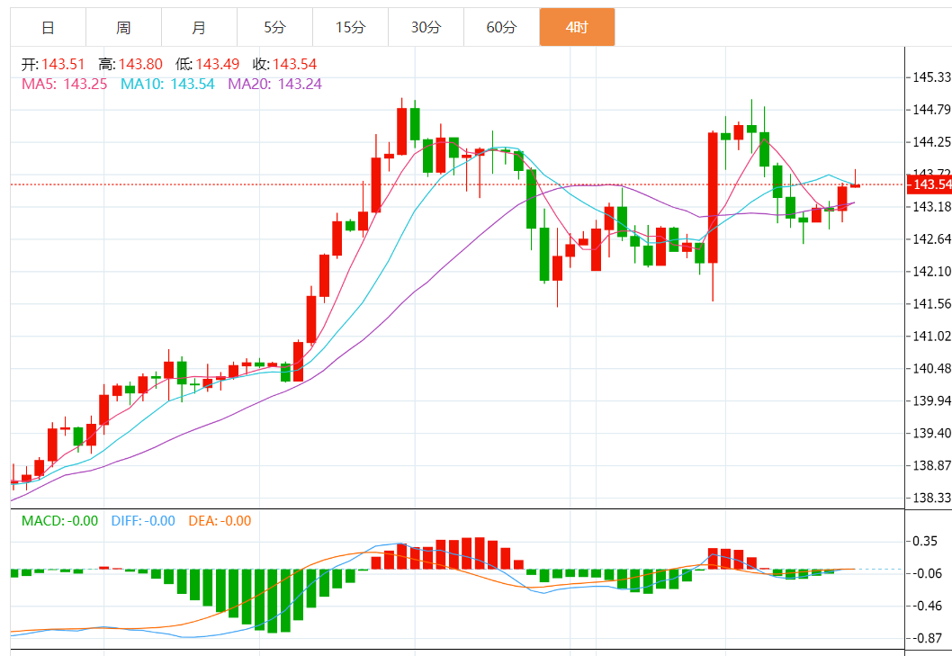Select the MA10: 143.54 indicator label
The width and height of the screenshot is (952, 656).
167,84
